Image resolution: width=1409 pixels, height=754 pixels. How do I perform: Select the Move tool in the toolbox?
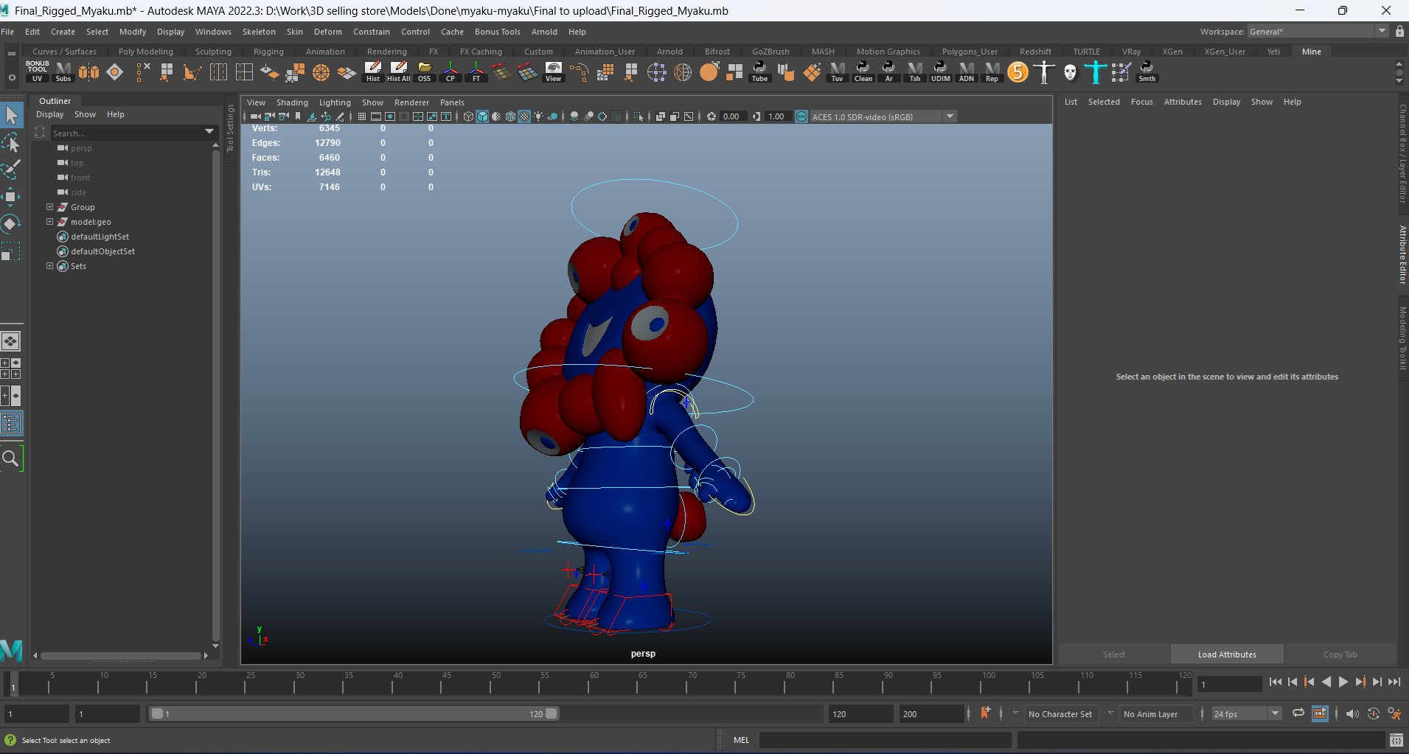11,196
